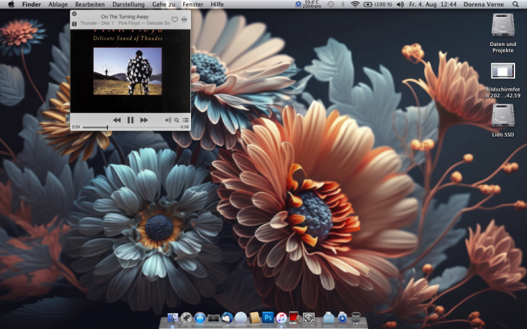Open the Gehe zu menu
Screen dimensions: 527x329
pyautogui.click(x=164, y=5)
